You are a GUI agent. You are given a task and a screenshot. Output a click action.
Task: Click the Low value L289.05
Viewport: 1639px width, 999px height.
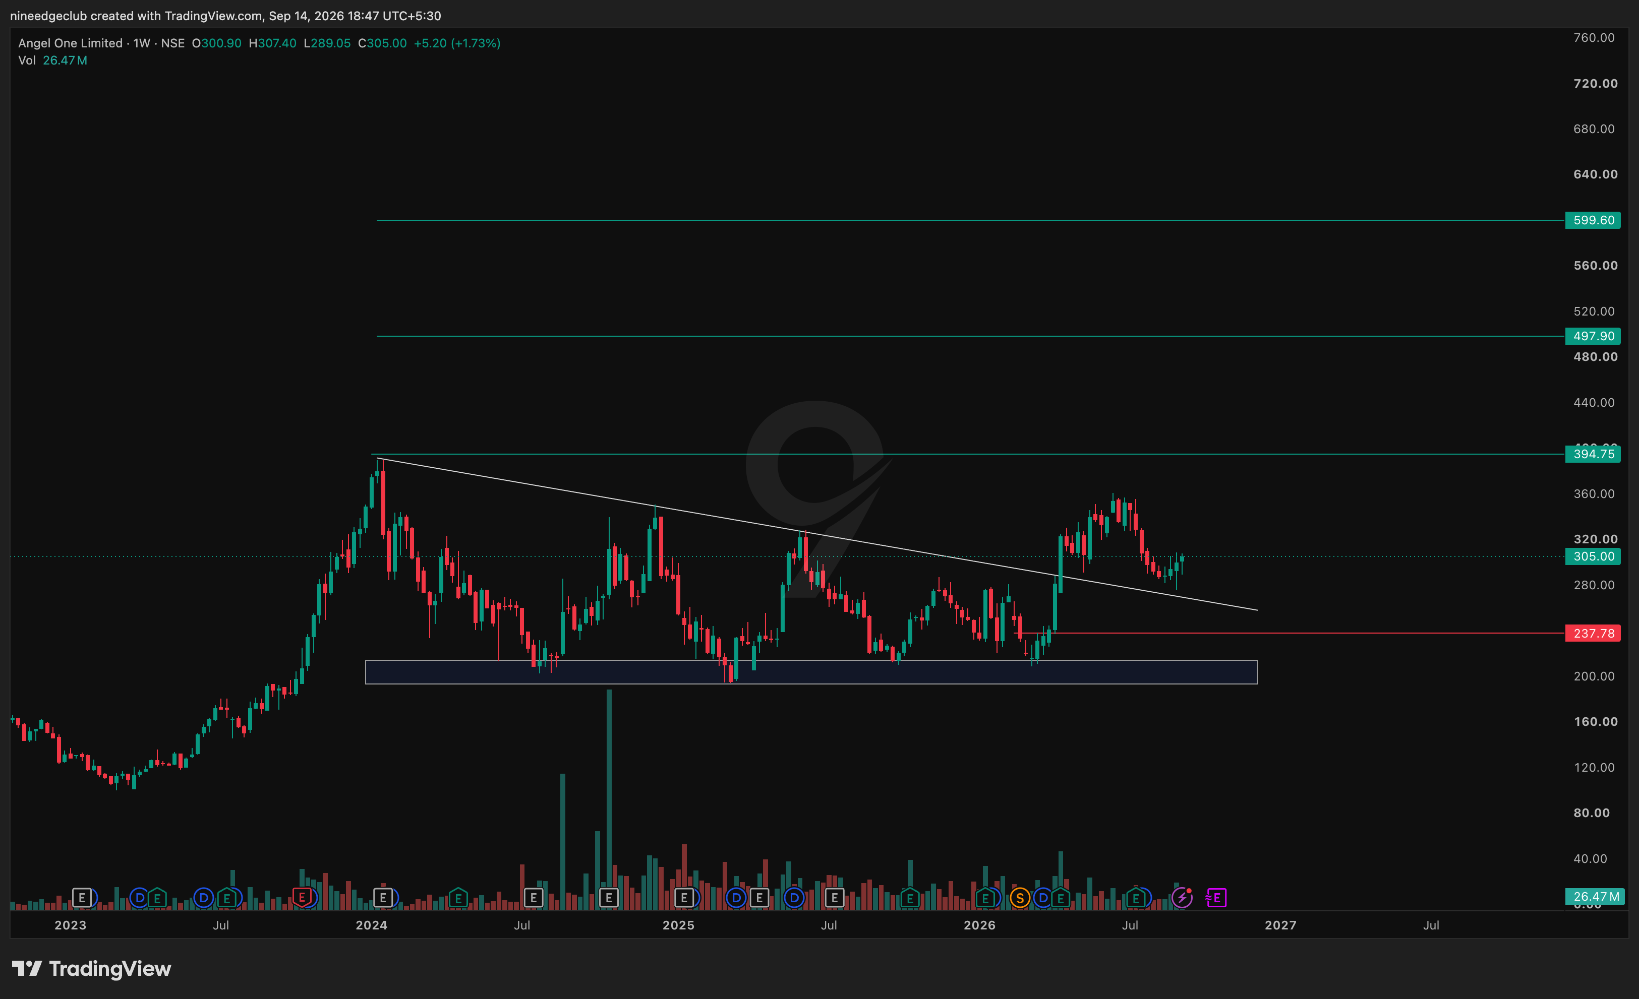coord(327,43)
